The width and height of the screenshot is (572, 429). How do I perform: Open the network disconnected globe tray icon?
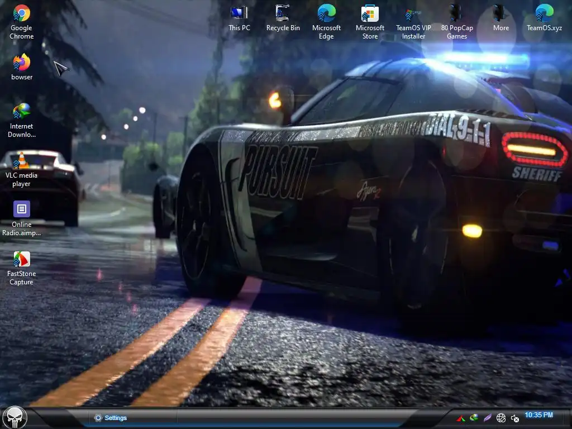point(501,418)
